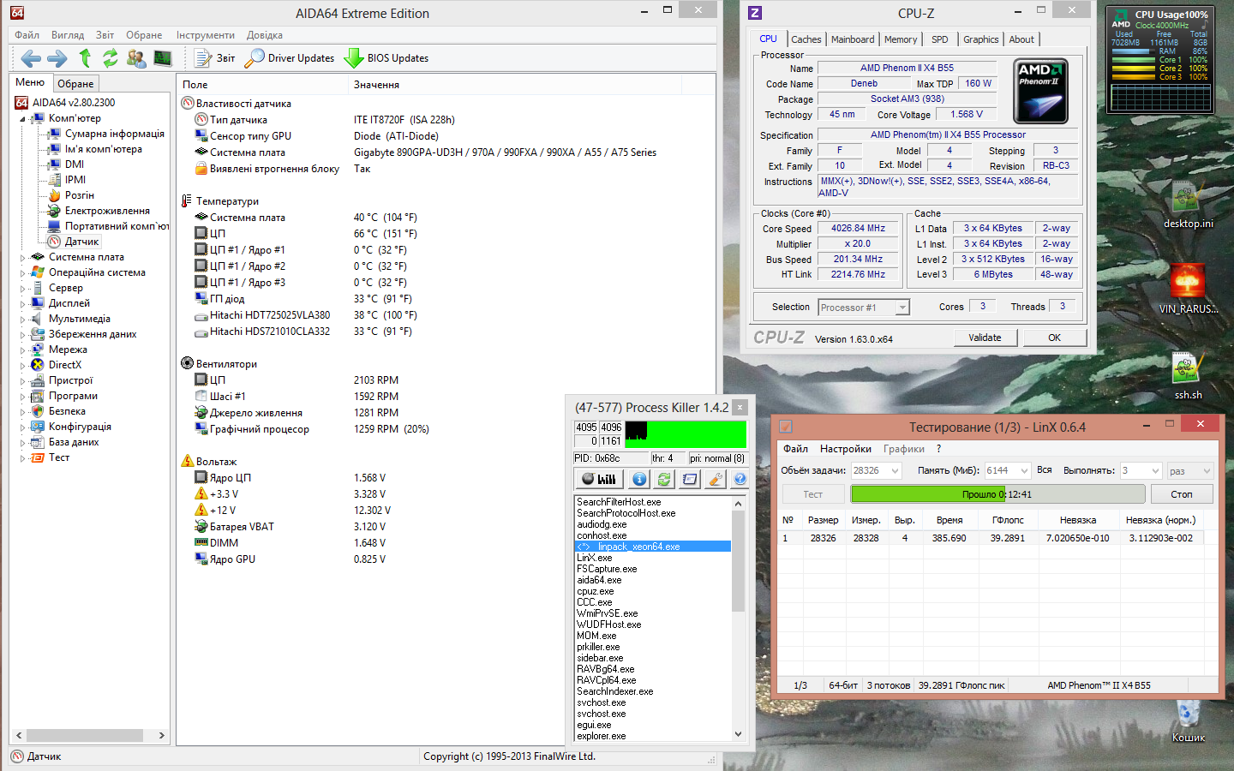The image size is (1234, 771).
Task: Open the Выполнять count dropdown in LinX
Action: point(1141,470)
